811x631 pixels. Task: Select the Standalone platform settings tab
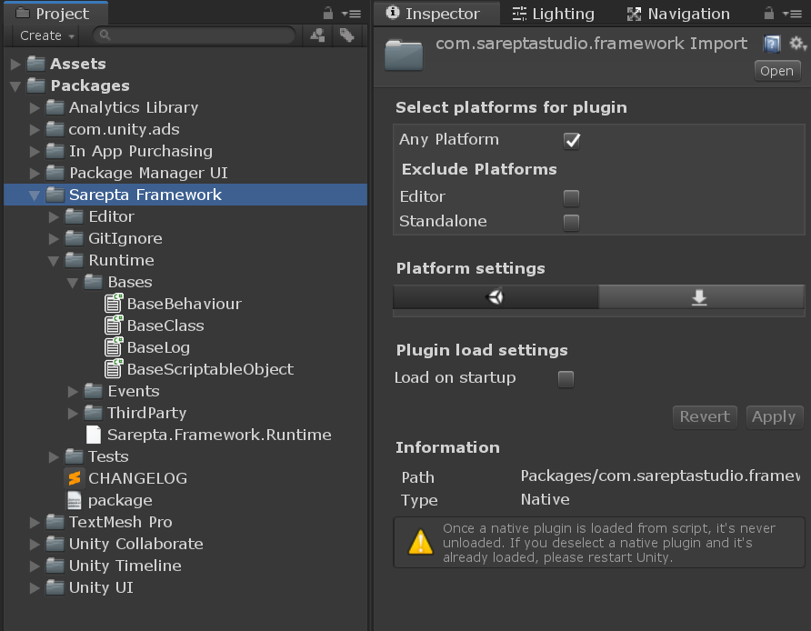700,297
